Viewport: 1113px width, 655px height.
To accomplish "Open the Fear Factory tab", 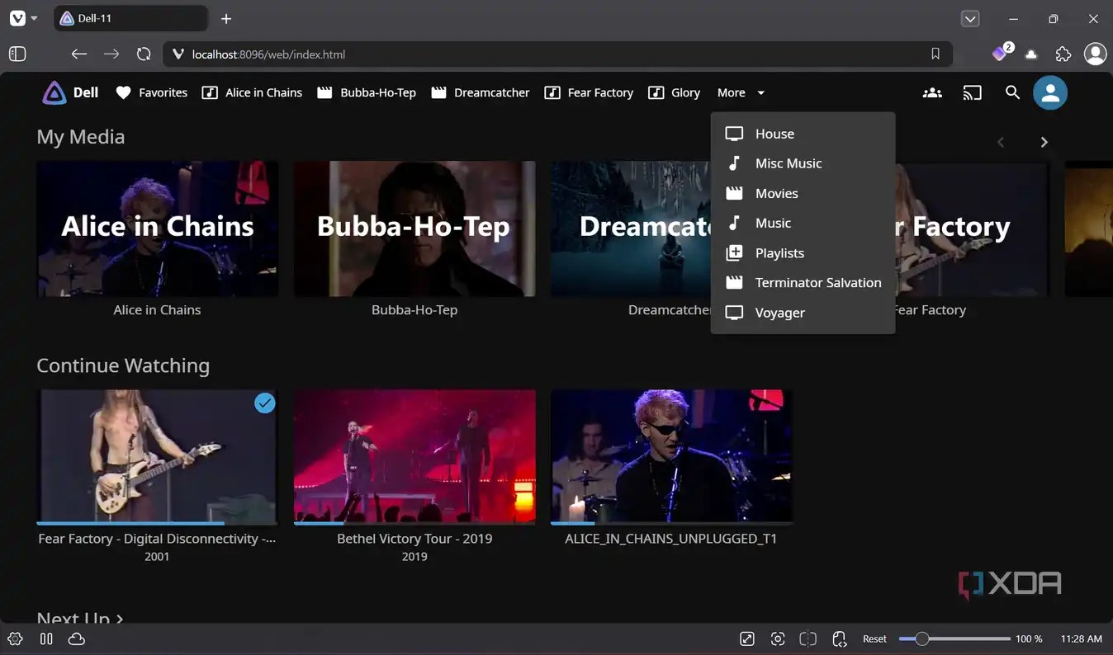I will point(589,92).
